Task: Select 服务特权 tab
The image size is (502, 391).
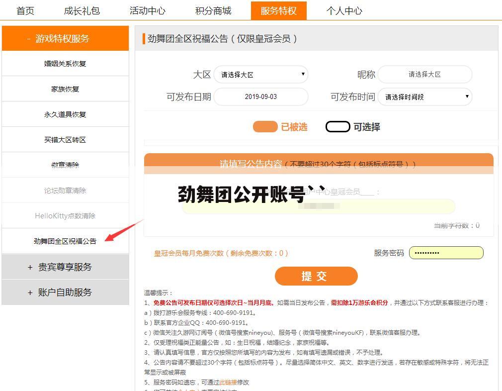Action: point(279,10)
